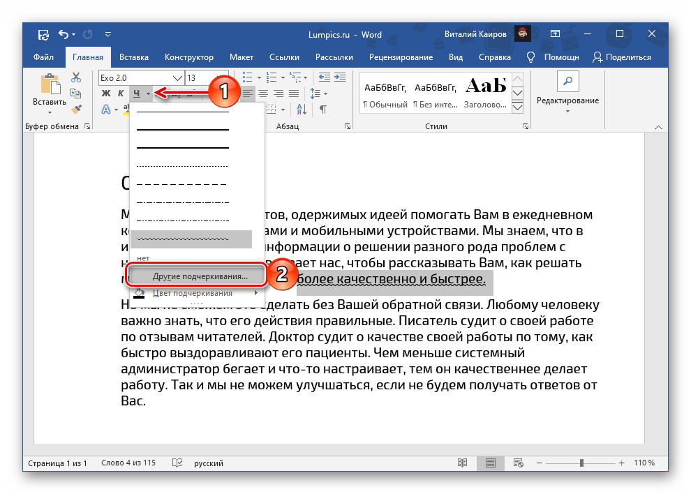Switch to the Вставка tab
691x494 pixels.
133,57
